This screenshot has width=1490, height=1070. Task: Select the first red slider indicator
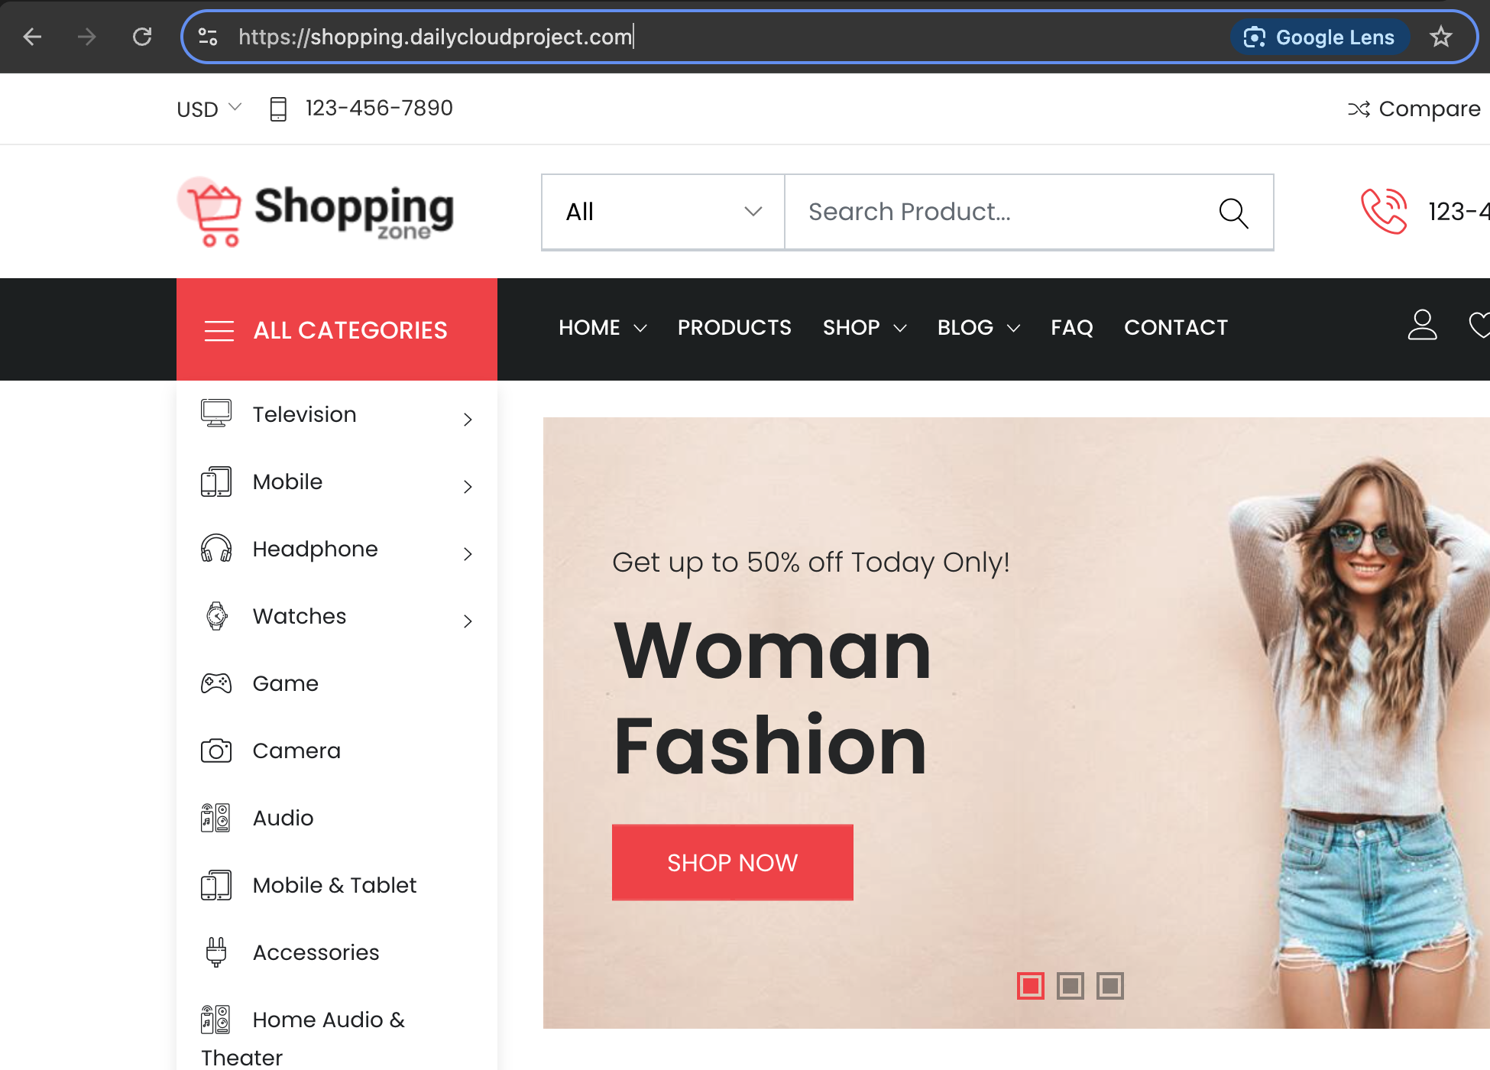pyautogui.click(x=1031, y=986)
